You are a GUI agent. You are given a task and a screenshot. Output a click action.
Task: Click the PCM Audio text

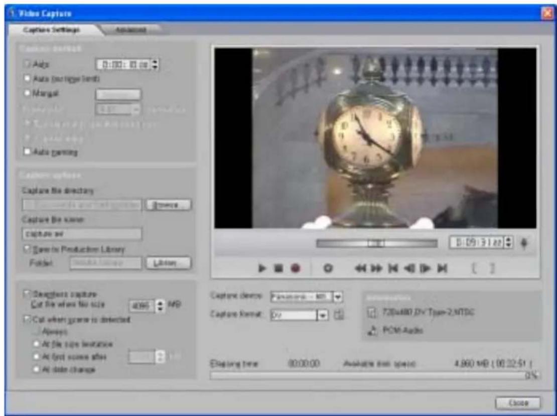click(x=403, y=331)
